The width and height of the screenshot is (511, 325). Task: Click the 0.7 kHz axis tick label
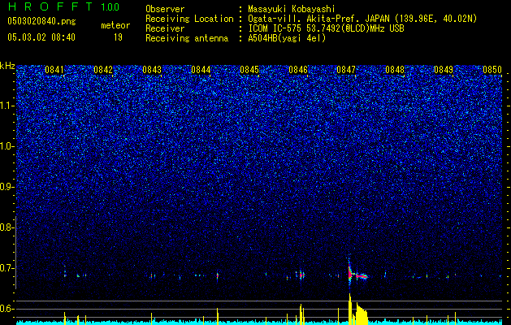tap(6, 268)
